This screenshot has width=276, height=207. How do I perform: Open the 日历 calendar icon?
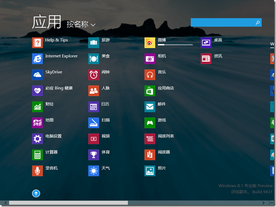click(x=94, y=107)
